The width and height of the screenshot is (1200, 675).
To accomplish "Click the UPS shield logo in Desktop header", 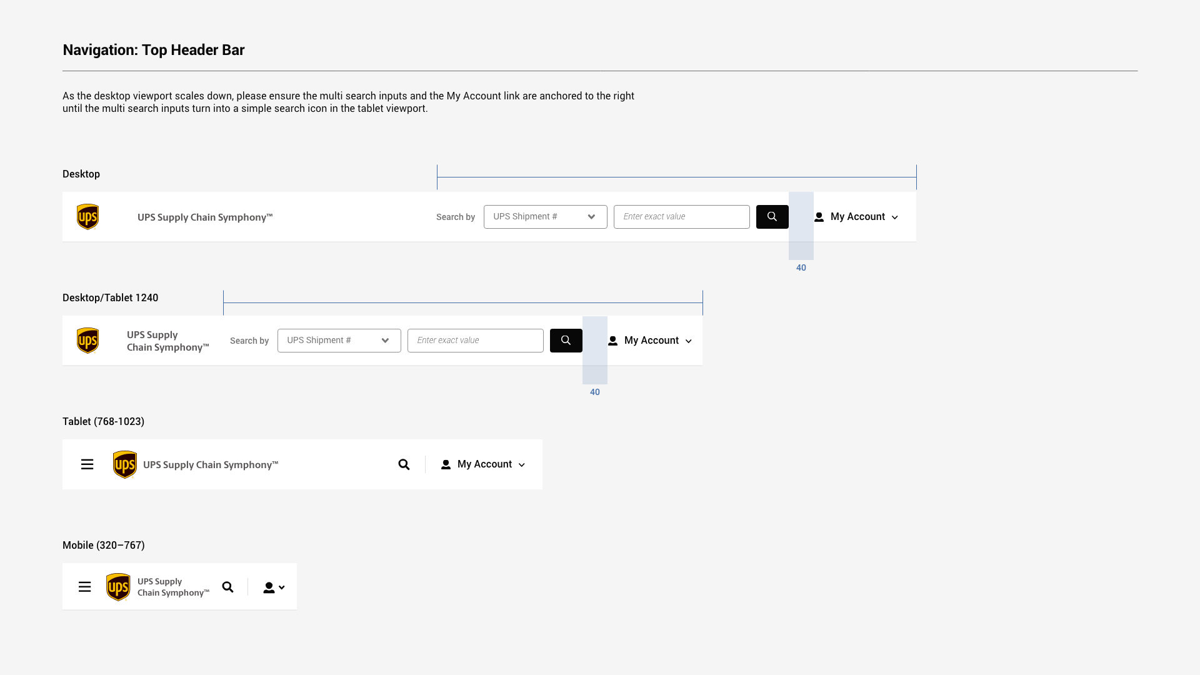I will pos(87,217).
